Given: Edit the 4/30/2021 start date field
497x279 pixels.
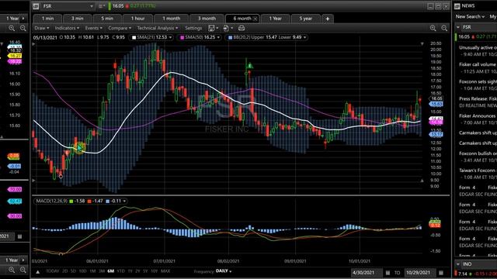Looking at the screenshot, I should tap(367, 272).
